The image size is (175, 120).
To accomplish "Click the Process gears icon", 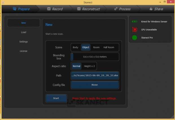I will tap(116, 9).
